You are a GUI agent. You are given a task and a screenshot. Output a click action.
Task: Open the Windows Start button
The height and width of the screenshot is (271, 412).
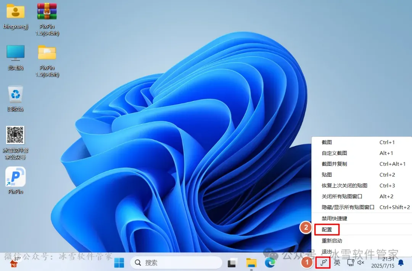[119, 262]
